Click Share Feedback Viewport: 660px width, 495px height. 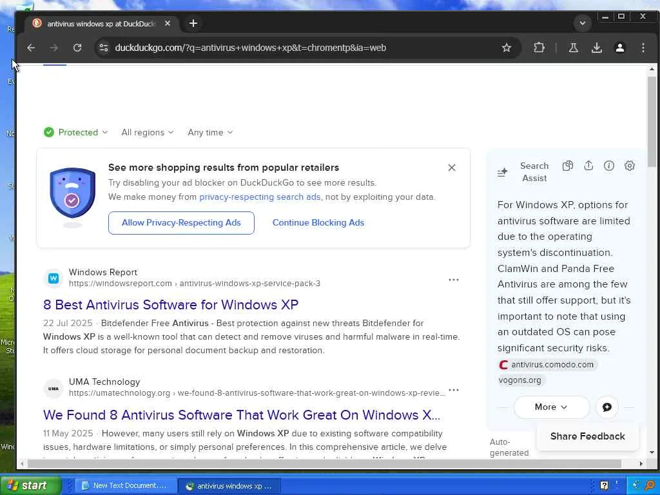click(x=588, y=436)
